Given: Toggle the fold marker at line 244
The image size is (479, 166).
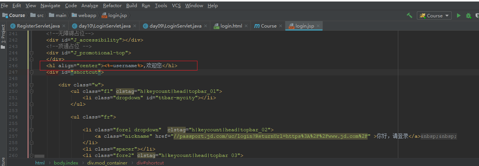Looking at the screenshot, I should pos(31,53).
